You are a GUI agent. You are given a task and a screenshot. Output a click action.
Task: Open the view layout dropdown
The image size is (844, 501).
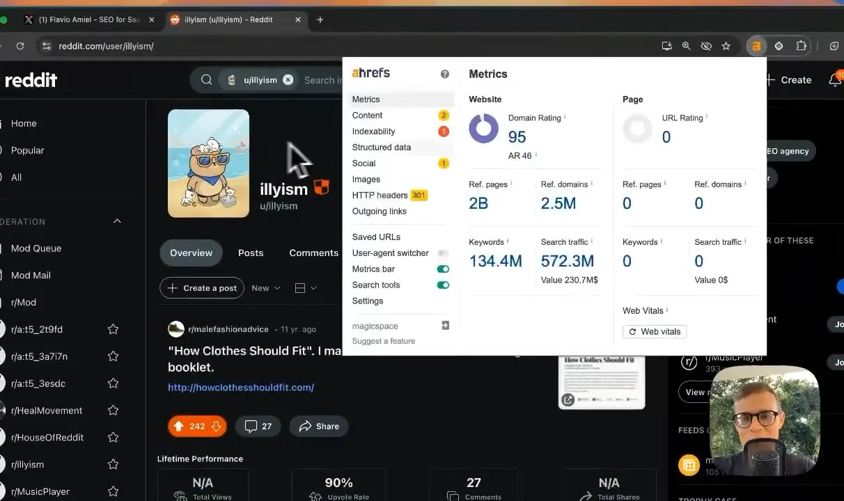[x=306, y=288]
